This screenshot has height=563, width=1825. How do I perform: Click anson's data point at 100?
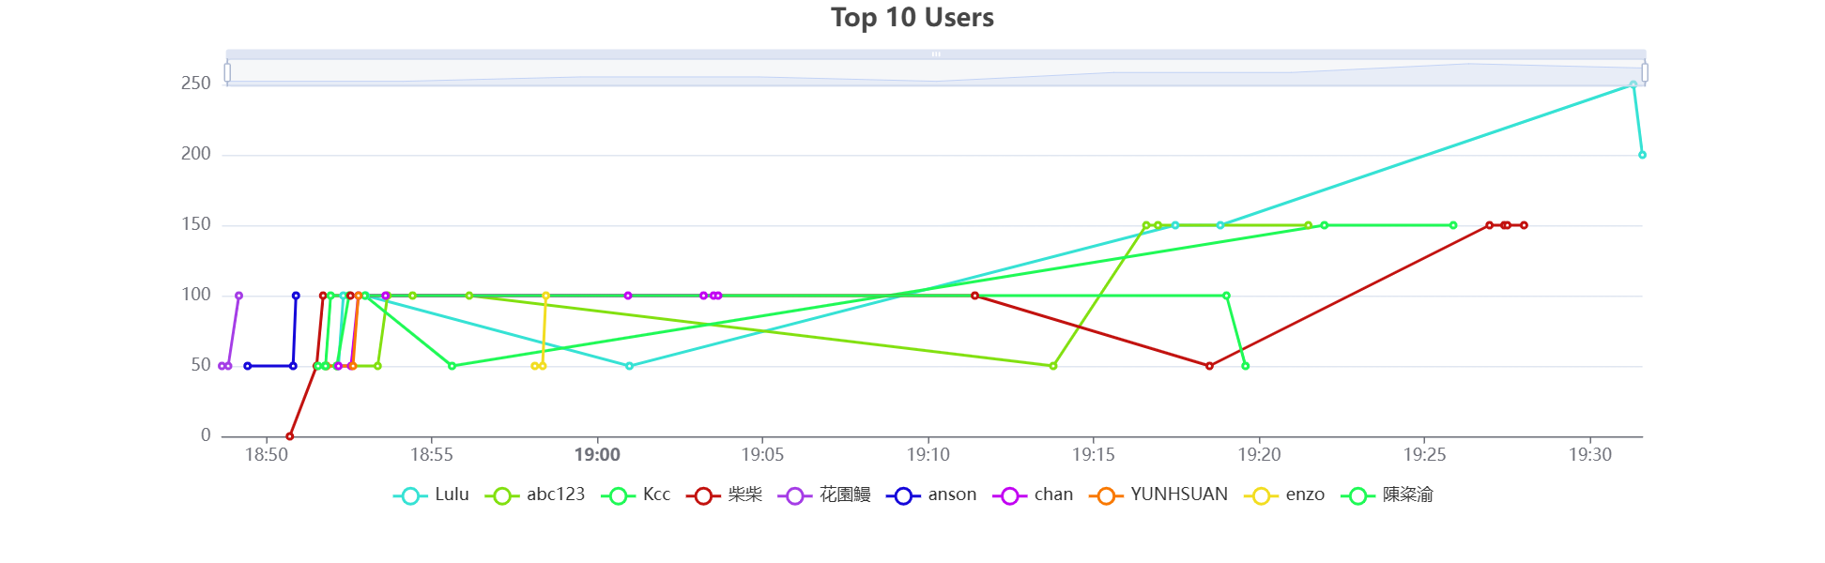296,296
